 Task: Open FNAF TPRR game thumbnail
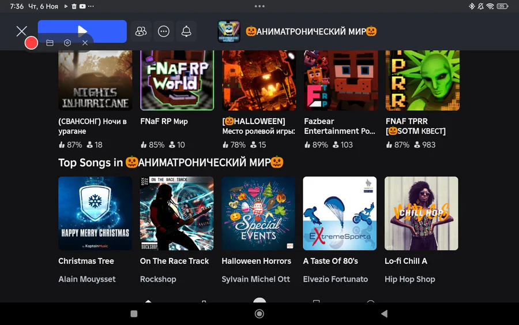click(x=423, y=80)
